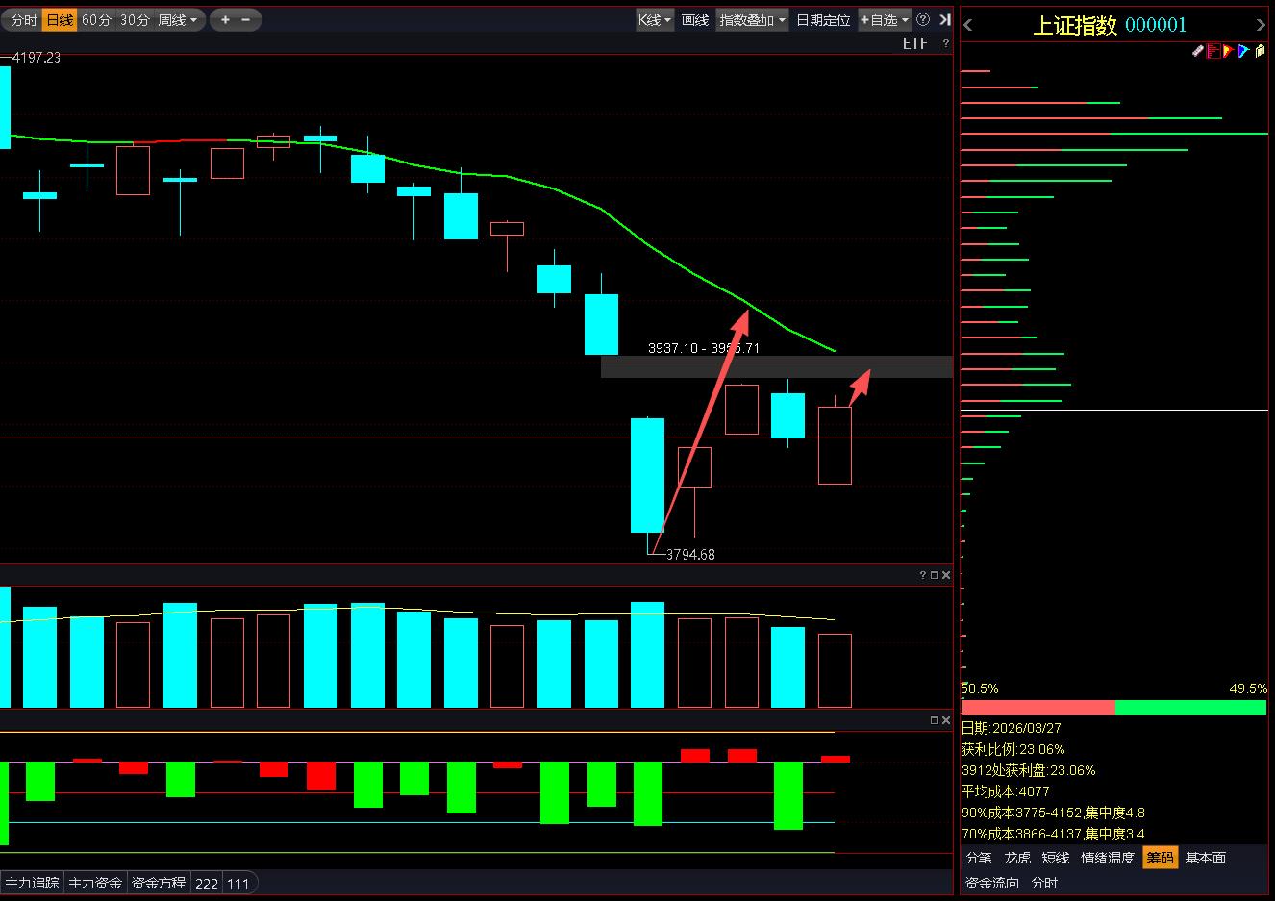Expand the K线 chart type dropdown
The width and height of the screenshot is (1275, 901).
pos(655,19)
